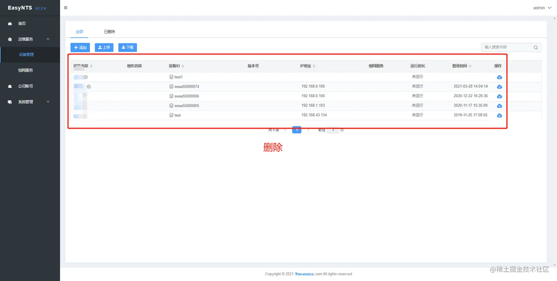This screenshot has height=281, width=557.
Task: Click the cloud action icon in eeaa55000006 row
Action: [x=500, y=96]
